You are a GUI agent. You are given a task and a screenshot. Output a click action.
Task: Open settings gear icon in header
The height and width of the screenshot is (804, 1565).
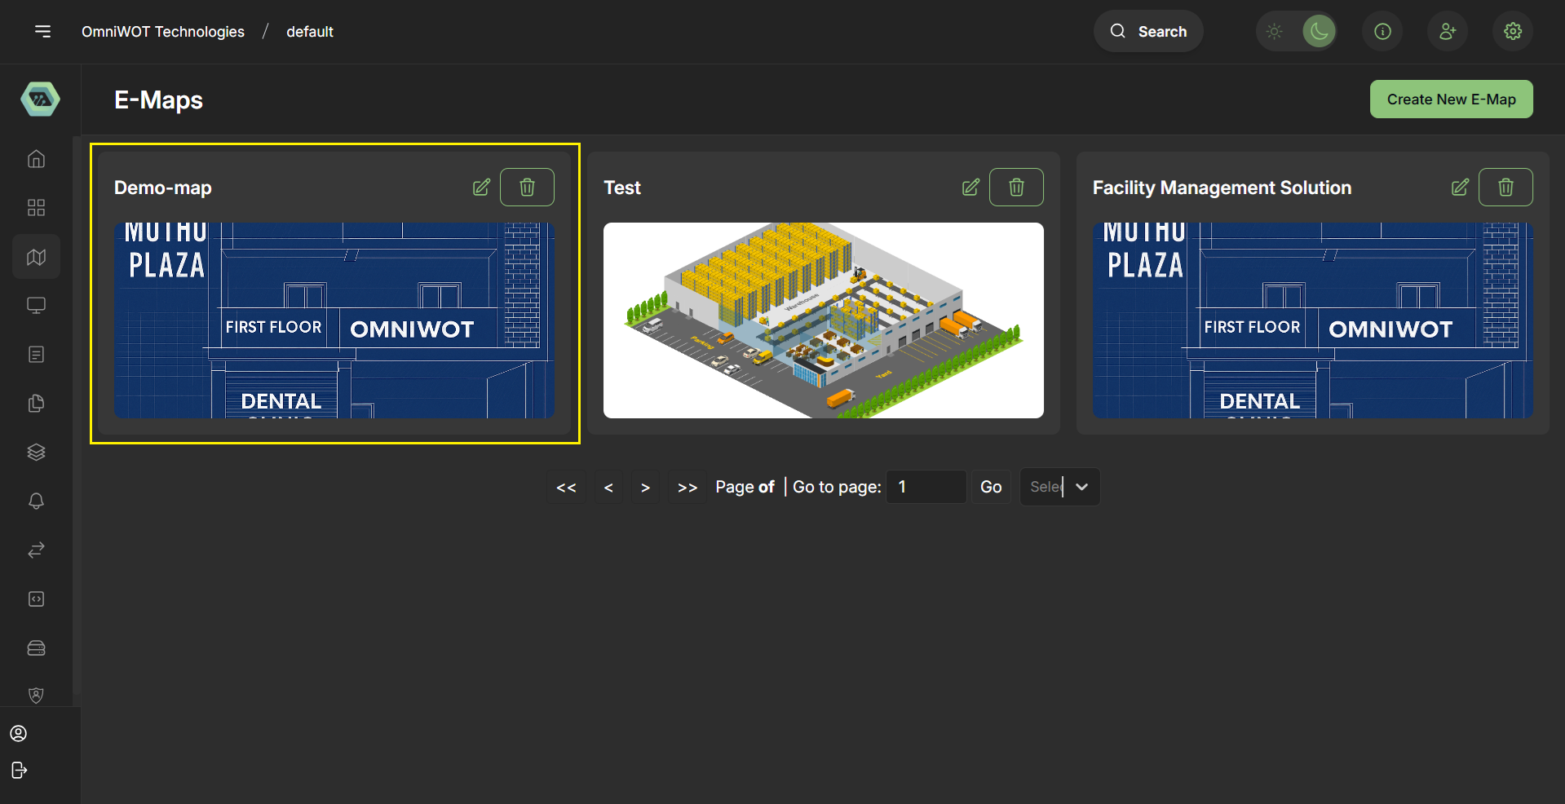(x=1513, y=31)
